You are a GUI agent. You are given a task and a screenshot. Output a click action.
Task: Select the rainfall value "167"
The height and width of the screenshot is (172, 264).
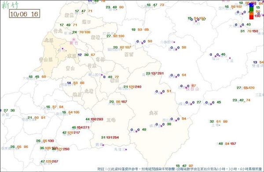point(124,102)
